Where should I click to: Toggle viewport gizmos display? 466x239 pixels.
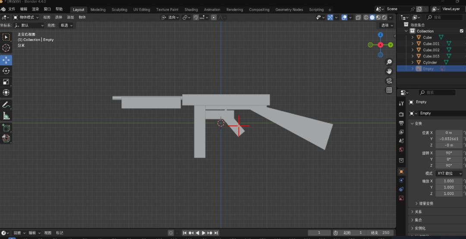click(330, 18)
